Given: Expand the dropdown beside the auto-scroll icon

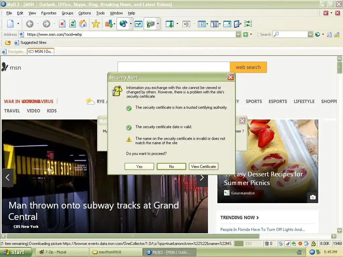Looking at the screenshot, I should click(x=177, y=24).
